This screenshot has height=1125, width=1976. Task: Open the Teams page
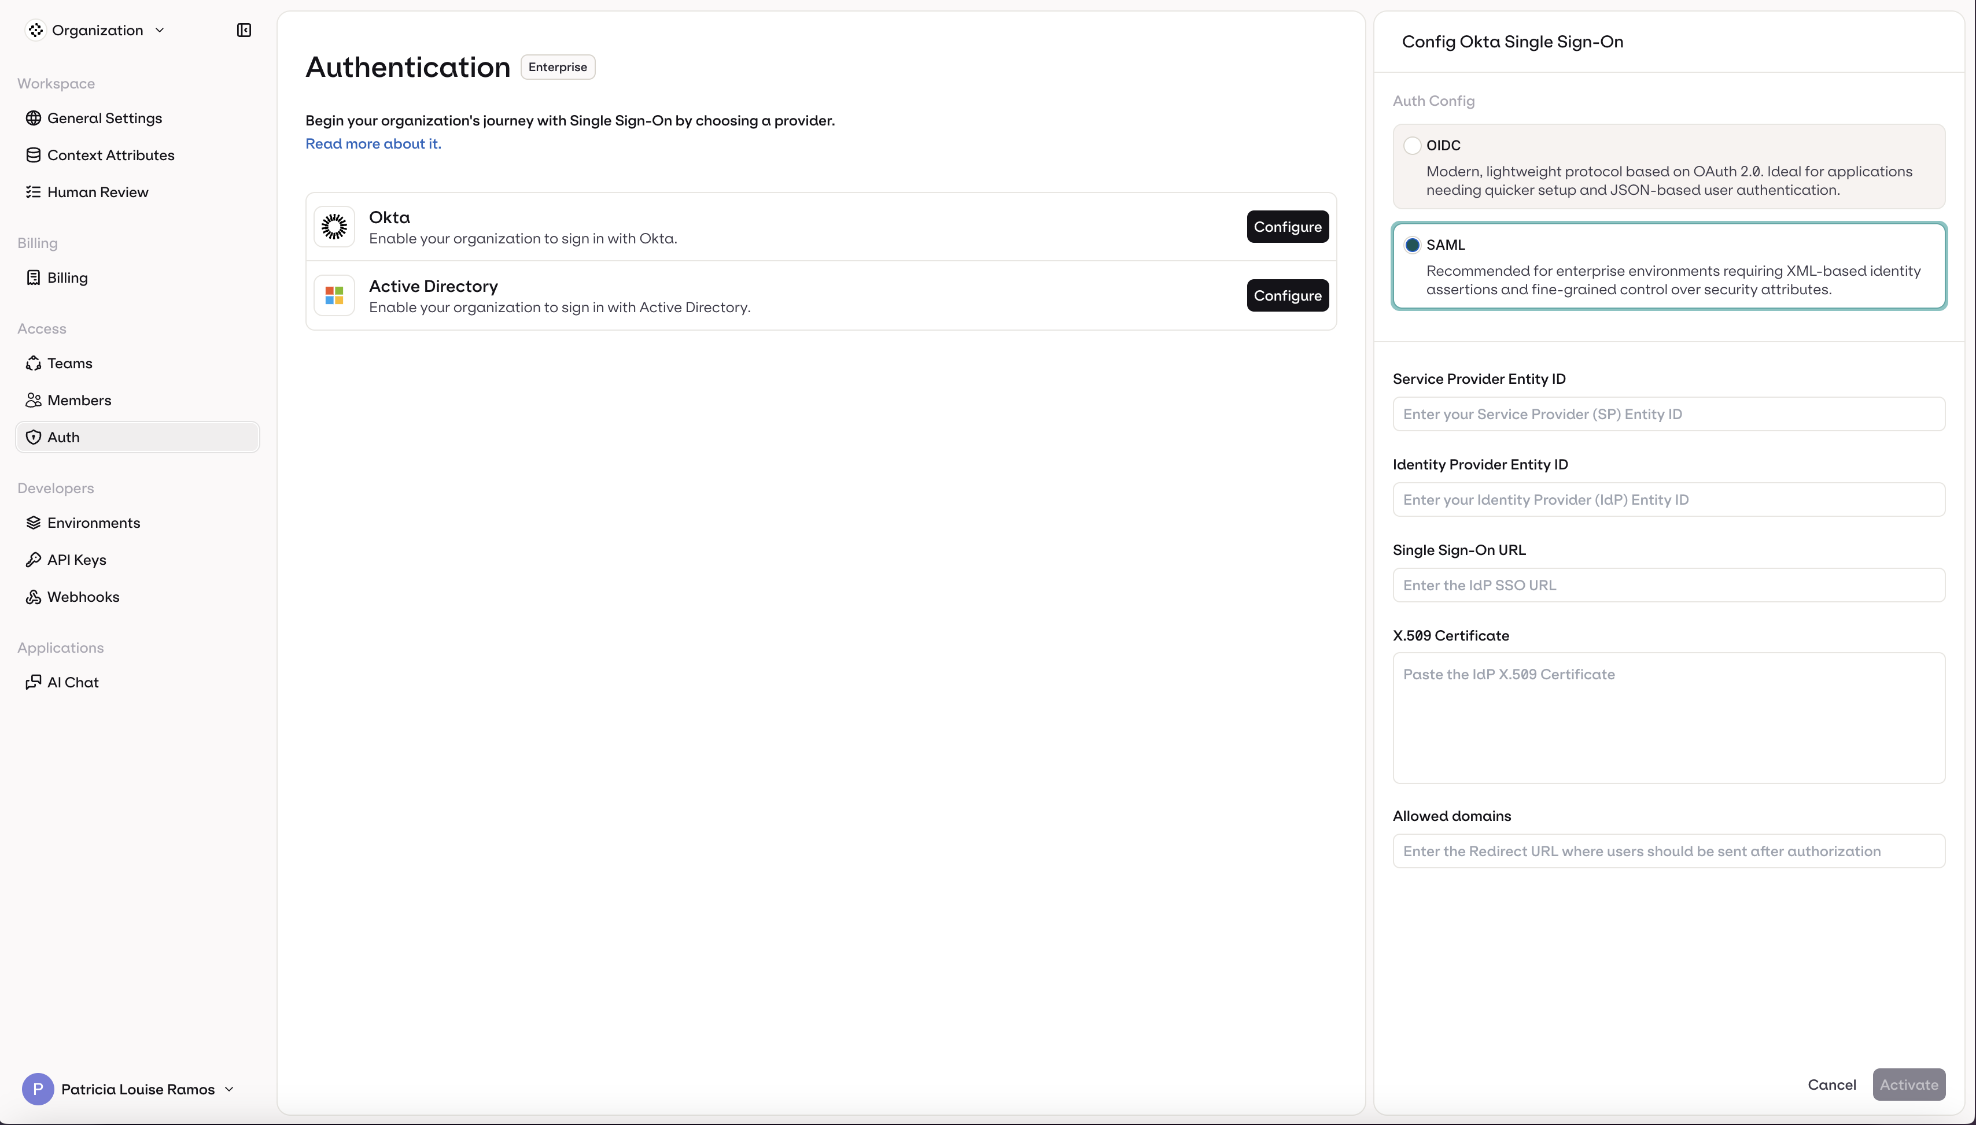click(69, 362)
